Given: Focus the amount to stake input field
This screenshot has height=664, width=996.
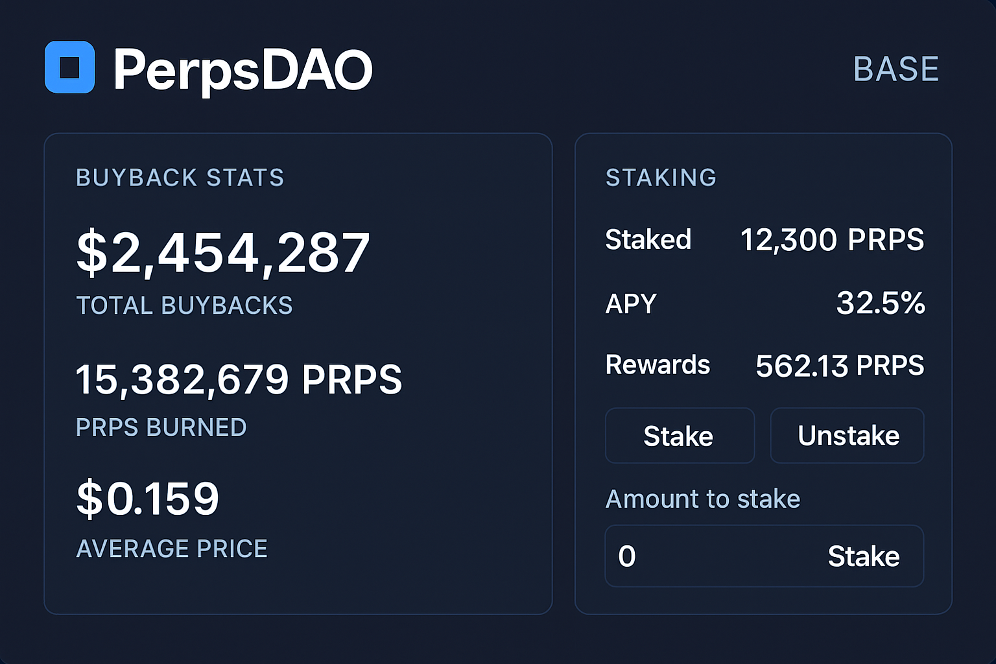Looking at the screenshot, I should tap(707, 556).
